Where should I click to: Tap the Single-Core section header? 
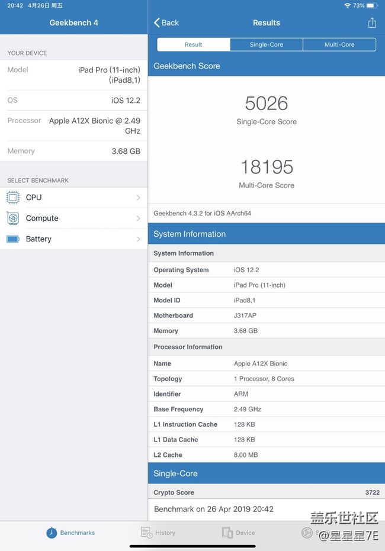tap(267, 473)
